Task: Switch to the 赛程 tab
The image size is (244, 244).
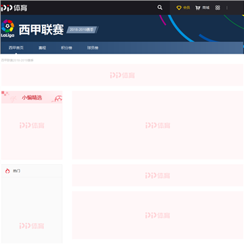Action: (x=42, y=48)
